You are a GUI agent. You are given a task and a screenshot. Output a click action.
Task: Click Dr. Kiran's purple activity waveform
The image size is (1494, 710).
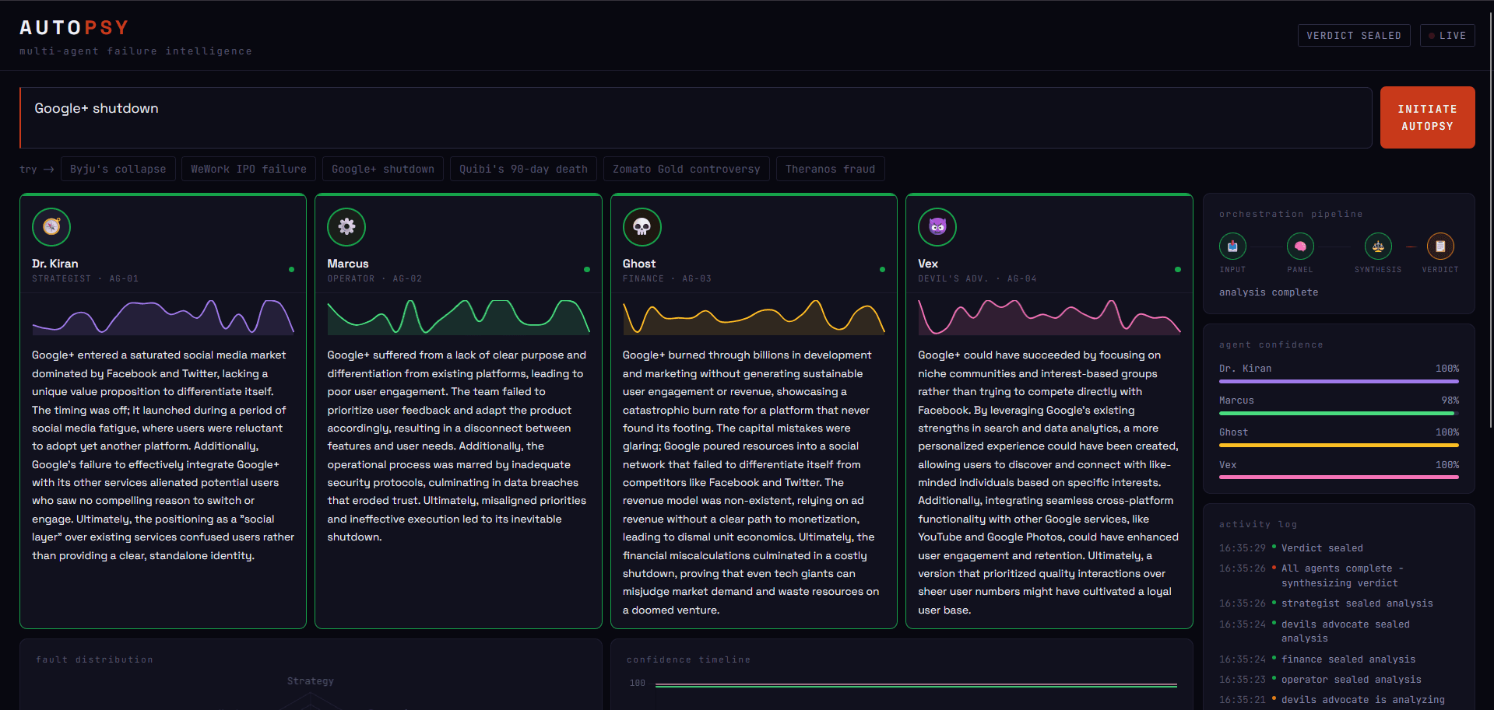[163, 317]
